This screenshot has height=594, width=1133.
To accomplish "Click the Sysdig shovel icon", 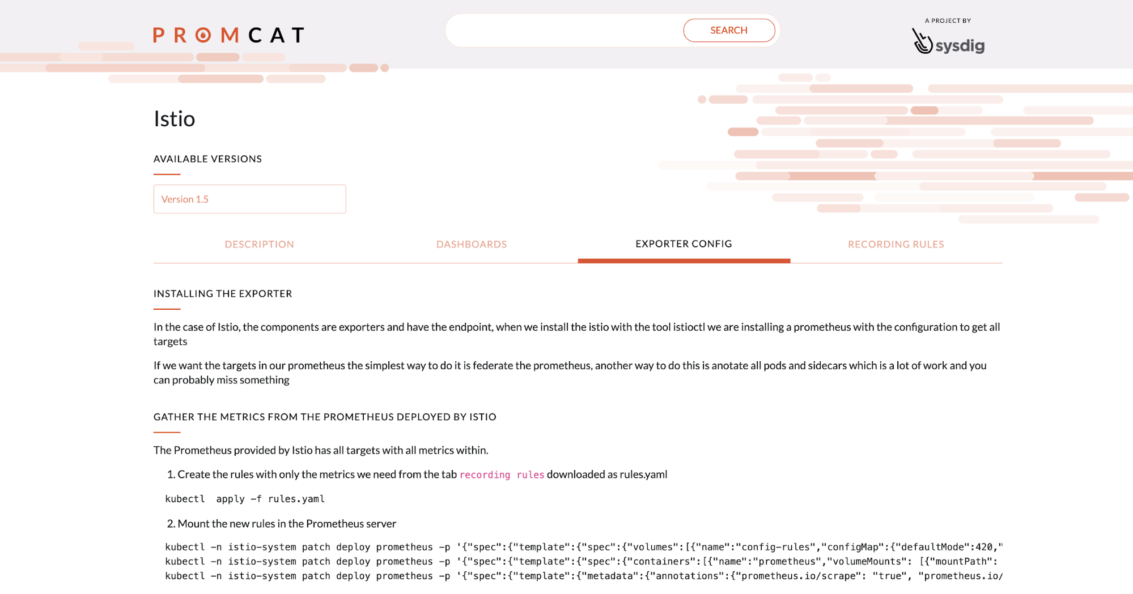I will tap(922, 41).
